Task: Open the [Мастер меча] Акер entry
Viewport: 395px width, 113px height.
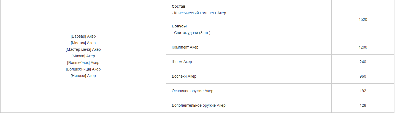Action: (83, 50)
